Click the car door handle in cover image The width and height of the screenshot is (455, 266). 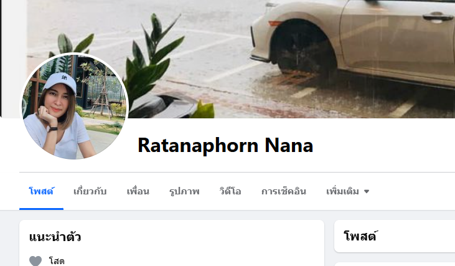click(438, 17)
